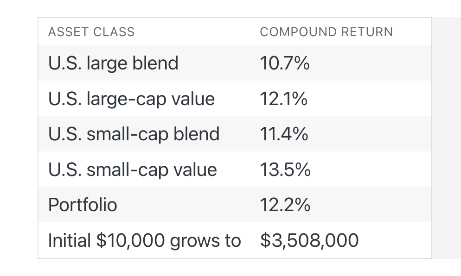461x276 pixels.
Task: Click the $3,508,000 final value
Action: click(x=309, y=240)
